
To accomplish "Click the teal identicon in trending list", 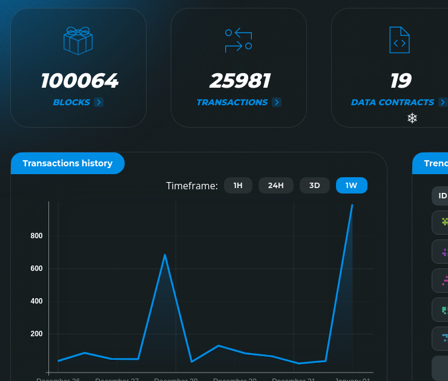I will click(444, 310).
